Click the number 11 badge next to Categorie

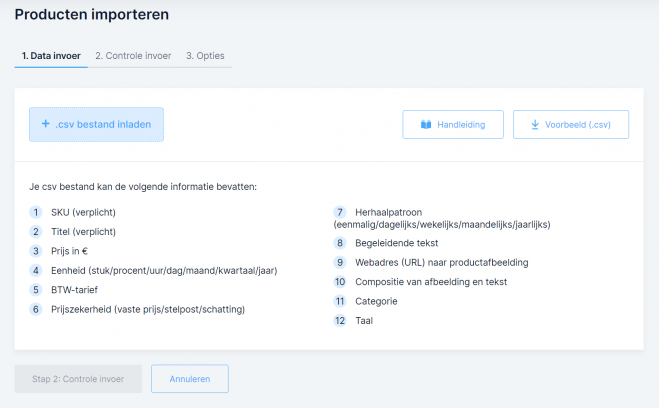[340, 301]
